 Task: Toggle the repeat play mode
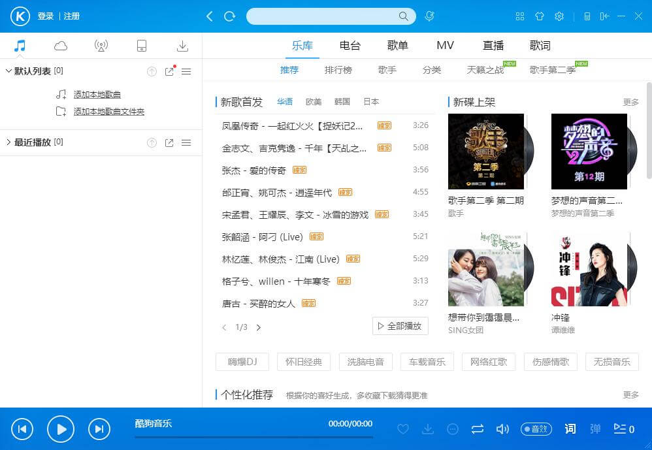[x=478, y=429]
